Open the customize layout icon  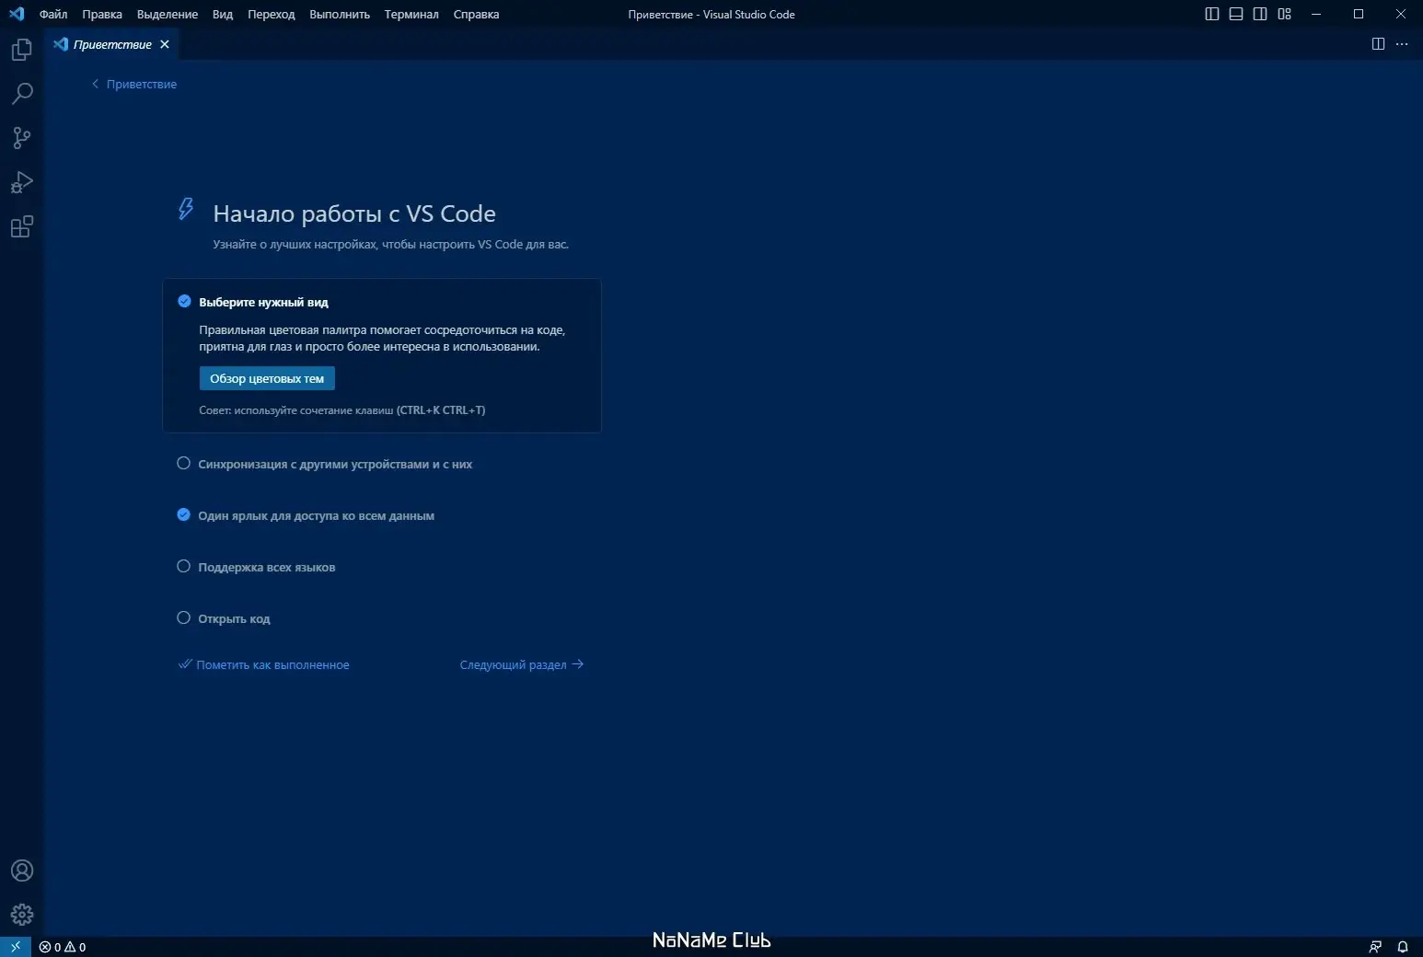pos(1285,14)
